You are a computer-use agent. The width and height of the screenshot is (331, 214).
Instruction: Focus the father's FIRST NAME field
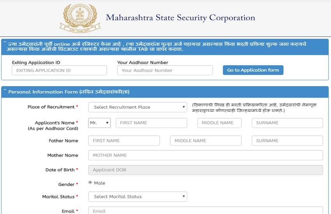(x=124, y=141)
